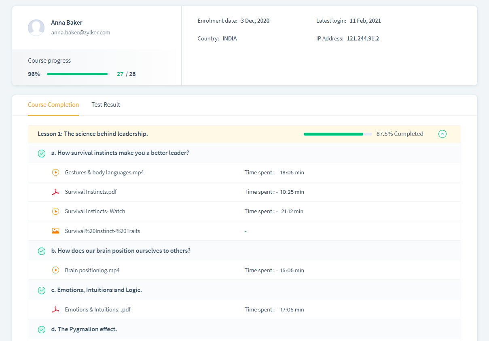This screenshot has width=489, height=341.
Task: Click the completed checkmark for The Pygmalion effect
Action: [42, 330]
